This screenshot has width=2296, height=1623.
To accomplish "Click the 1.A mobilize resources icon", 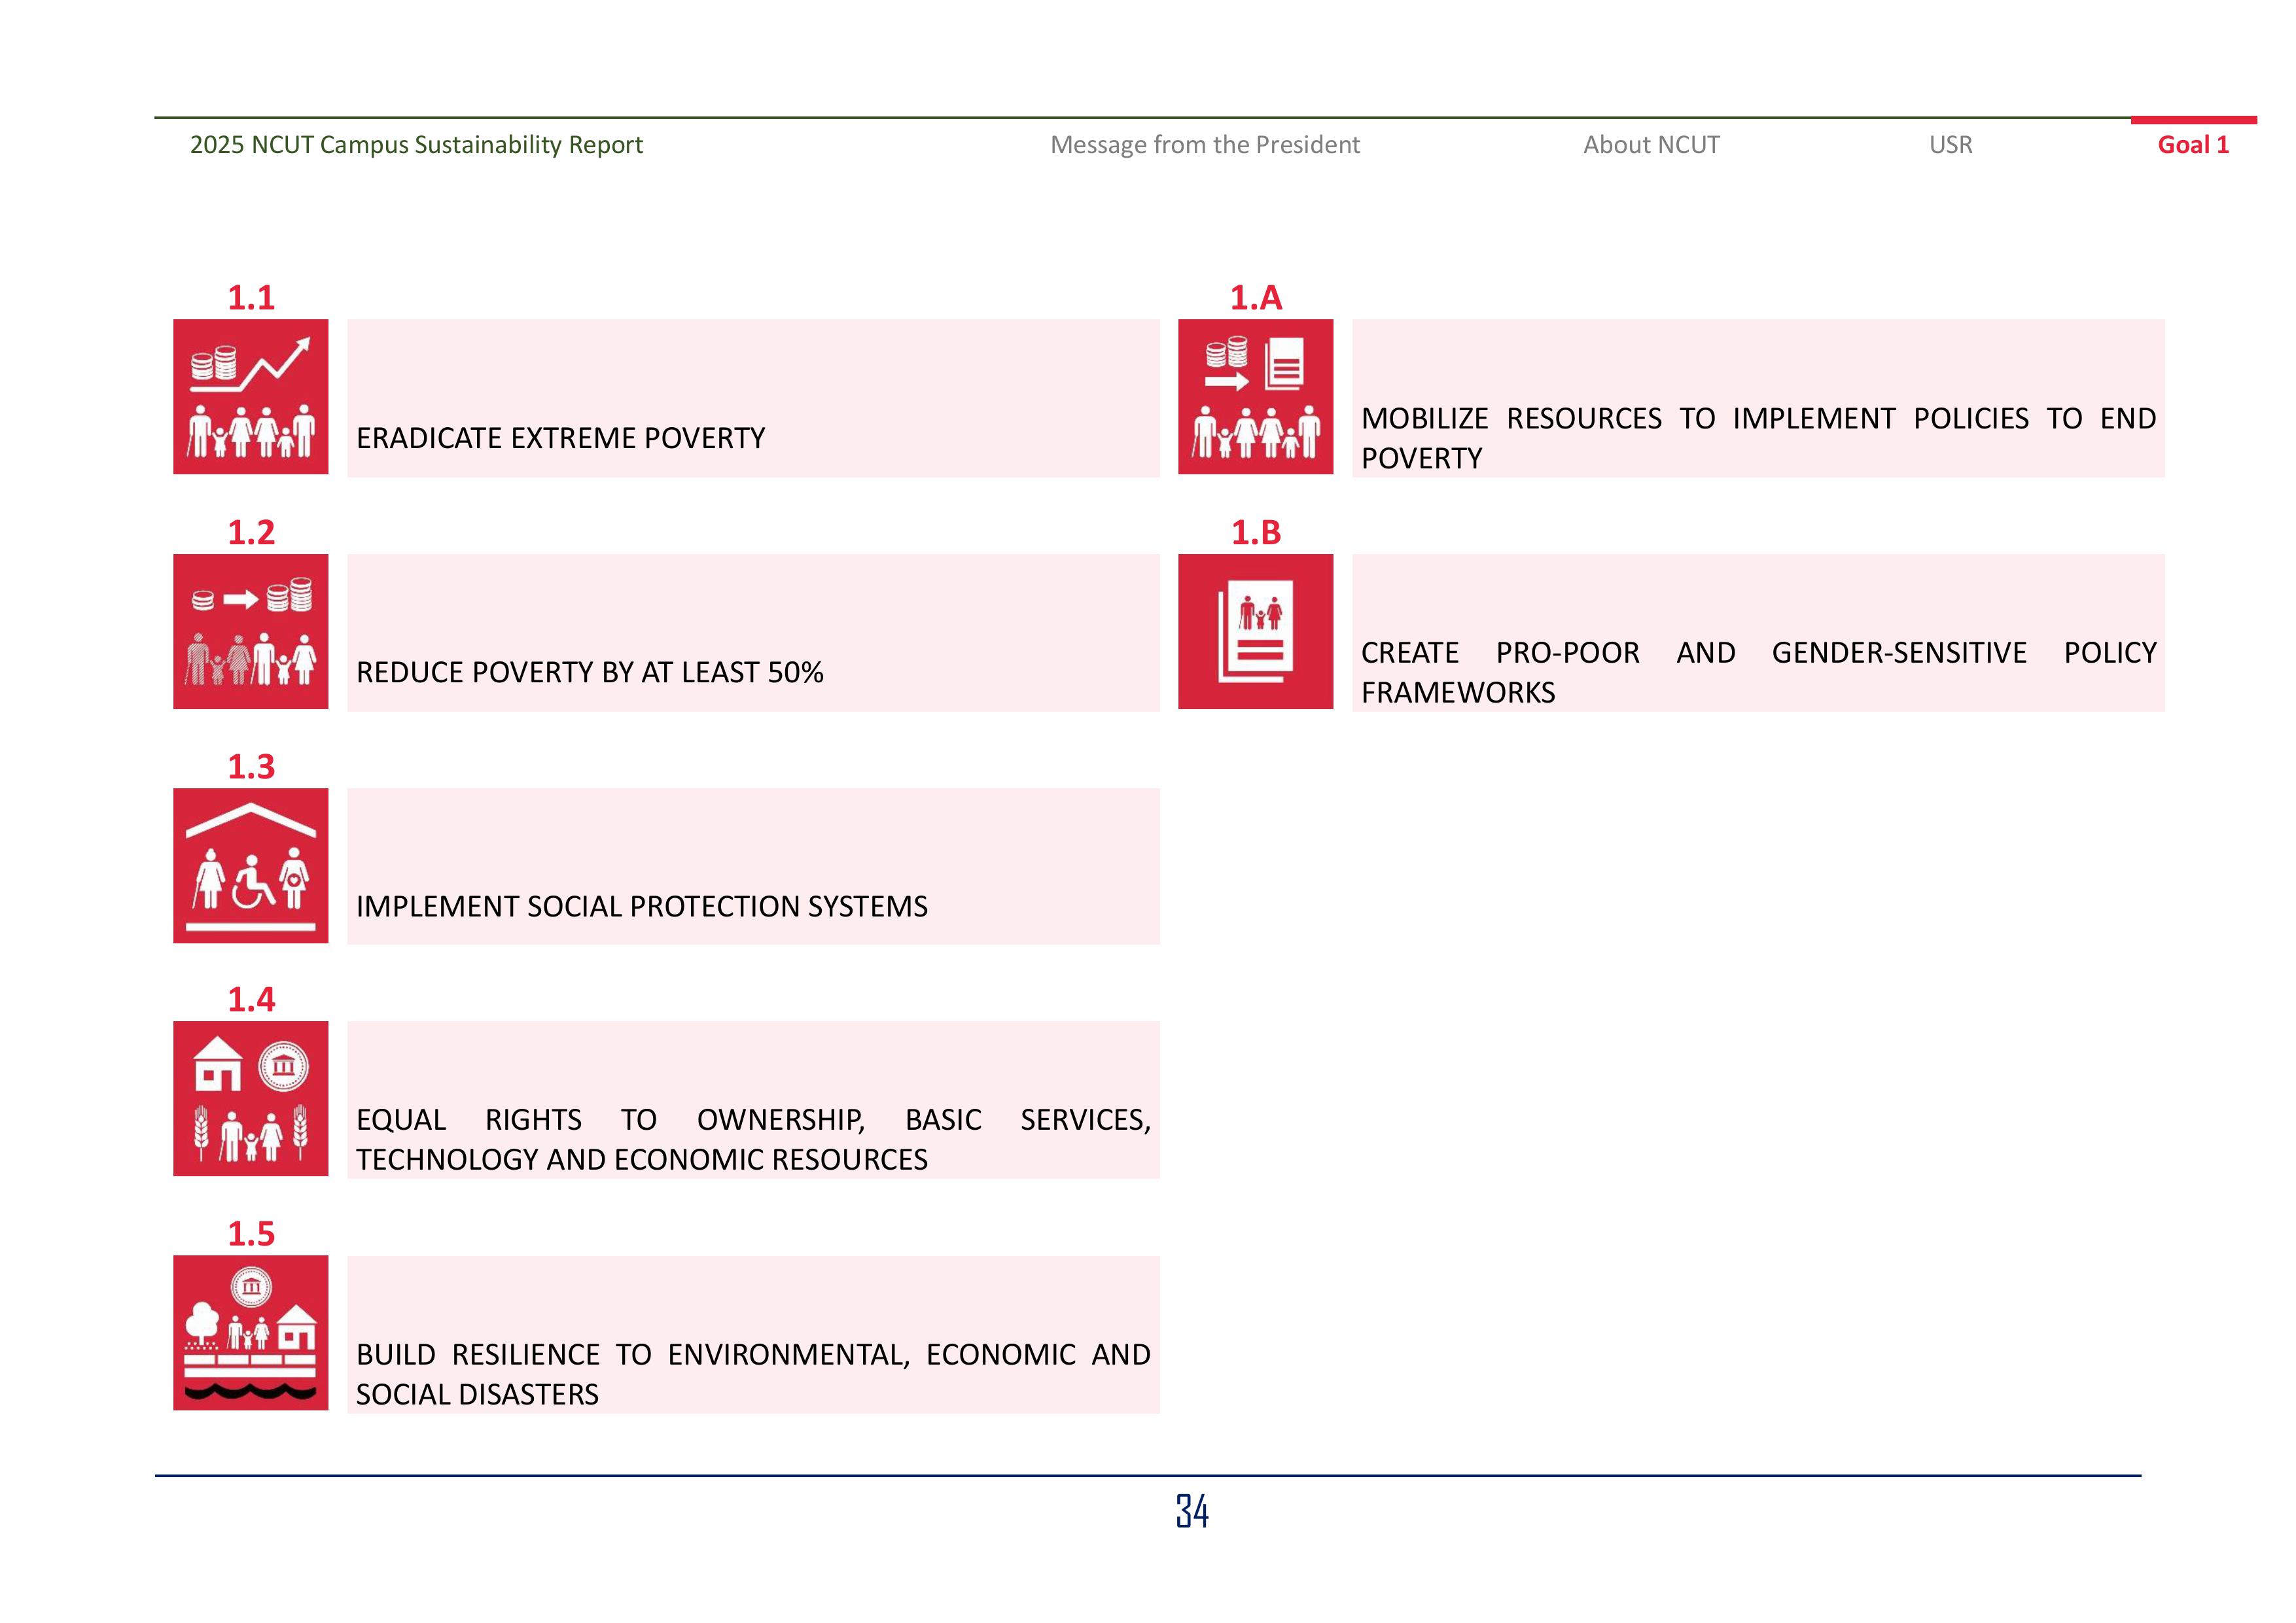I will [x=1255, y=397].
